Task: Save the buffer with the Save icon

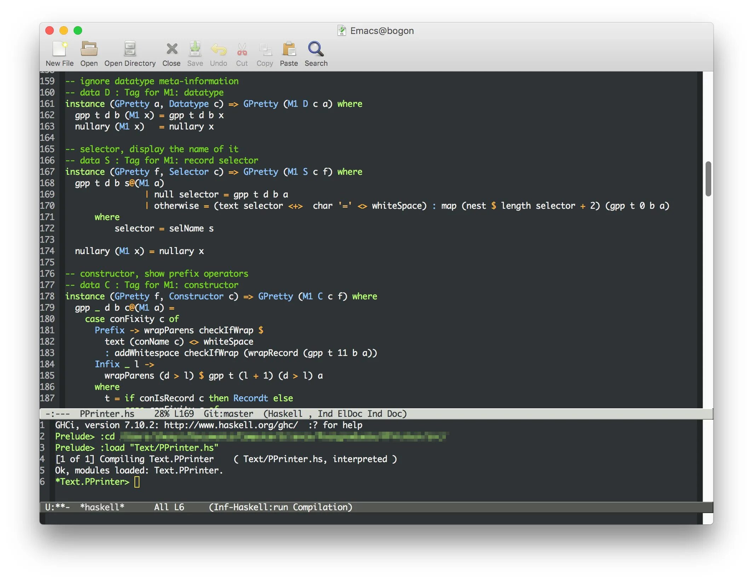Action: click(195, 49)
